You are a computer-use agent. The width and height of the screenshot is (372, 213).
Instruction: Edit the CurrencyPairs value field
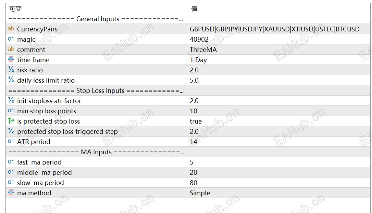point(274,29)
